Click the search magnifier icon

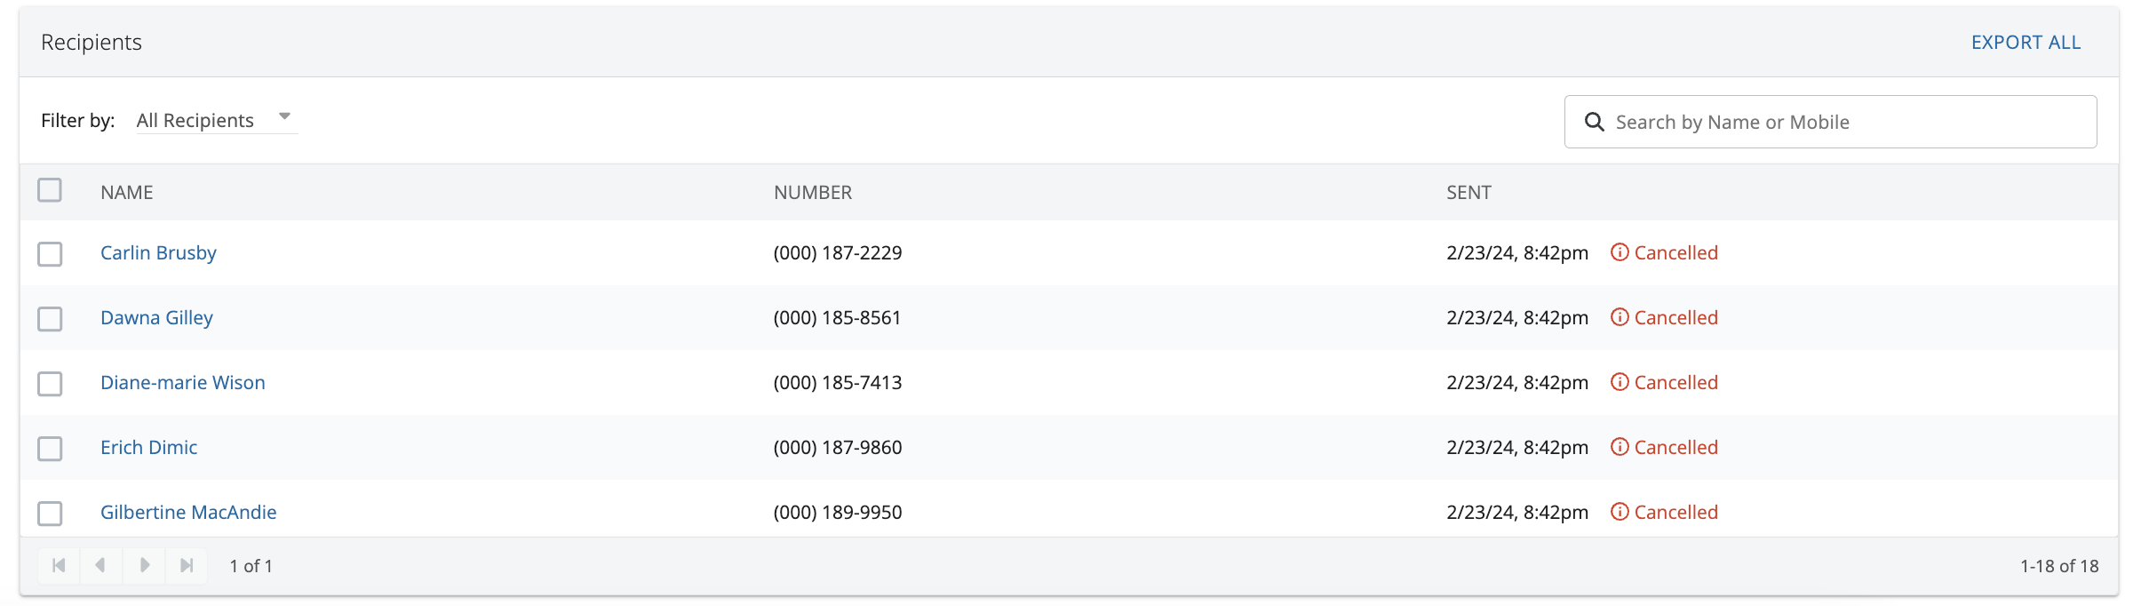[x=1595, y=122]
